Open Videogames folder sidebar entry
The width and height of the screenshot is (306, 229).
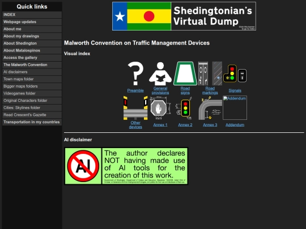pyautogui.click(x=32, y=93)
